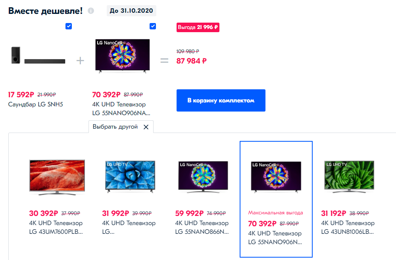Click the bundle LG NanoCell TV image
Image resolution: width=396 pixels, height=260 pixels.
click(x=122, y=56)
